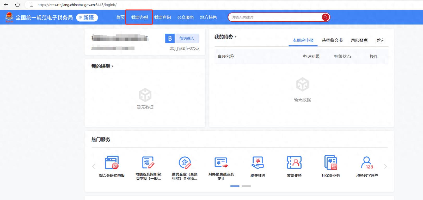
Task: Show previous popular services with left arrow
Action: point(94,166)
